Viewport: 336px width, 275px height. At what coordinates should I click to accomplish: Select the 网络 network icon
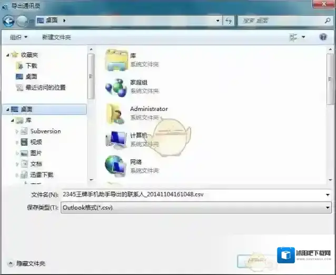click(x=116, y=166)
